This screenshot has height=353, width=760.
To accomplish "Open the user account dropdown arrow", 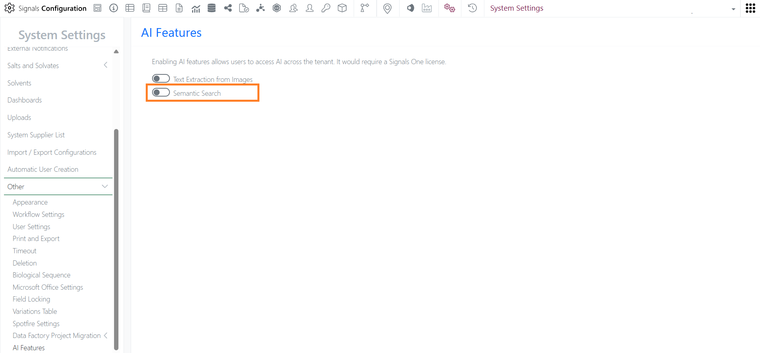I will click(x=733, y=9).
